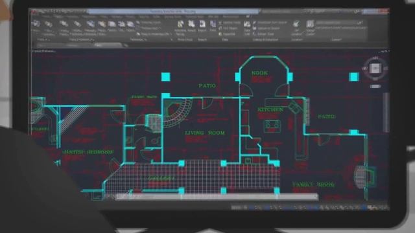Select the KITCHEN room label
The width and height of the screenshot is (415, 233).
(270, 109)
